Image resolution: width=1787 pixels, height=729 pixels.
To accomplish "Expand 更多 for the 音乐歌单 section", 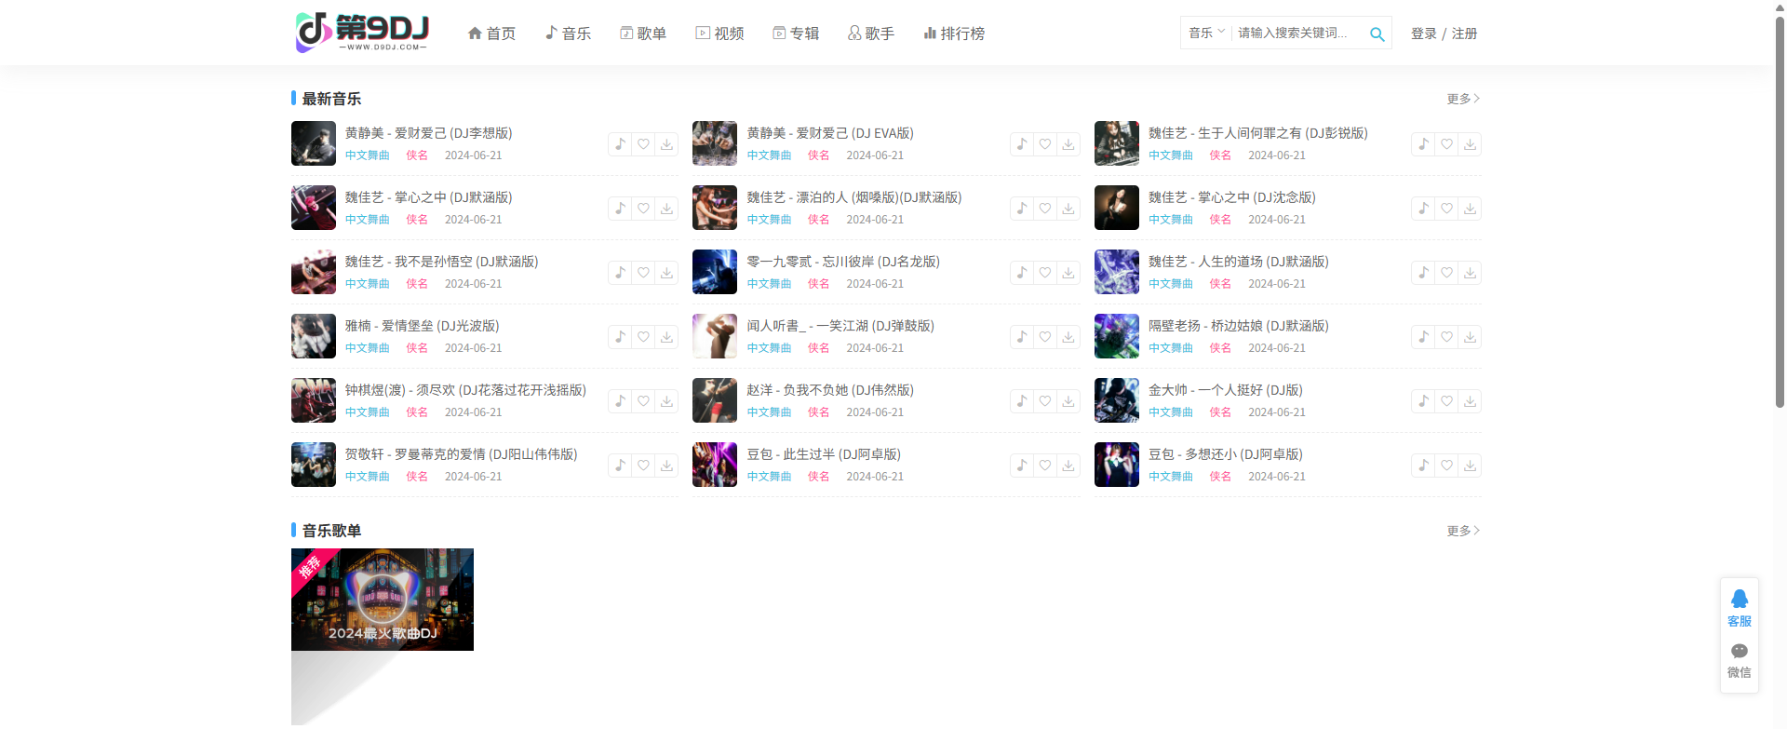I will pyautogui.click(x=1462, y=531).
